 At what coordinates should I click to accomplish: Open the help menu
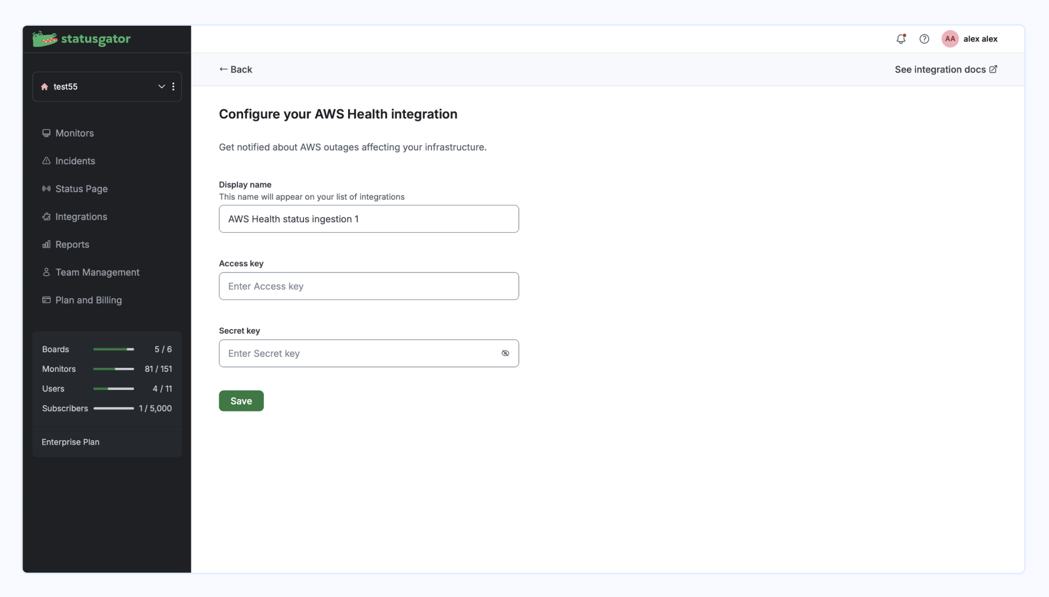[x=924, y=39]
